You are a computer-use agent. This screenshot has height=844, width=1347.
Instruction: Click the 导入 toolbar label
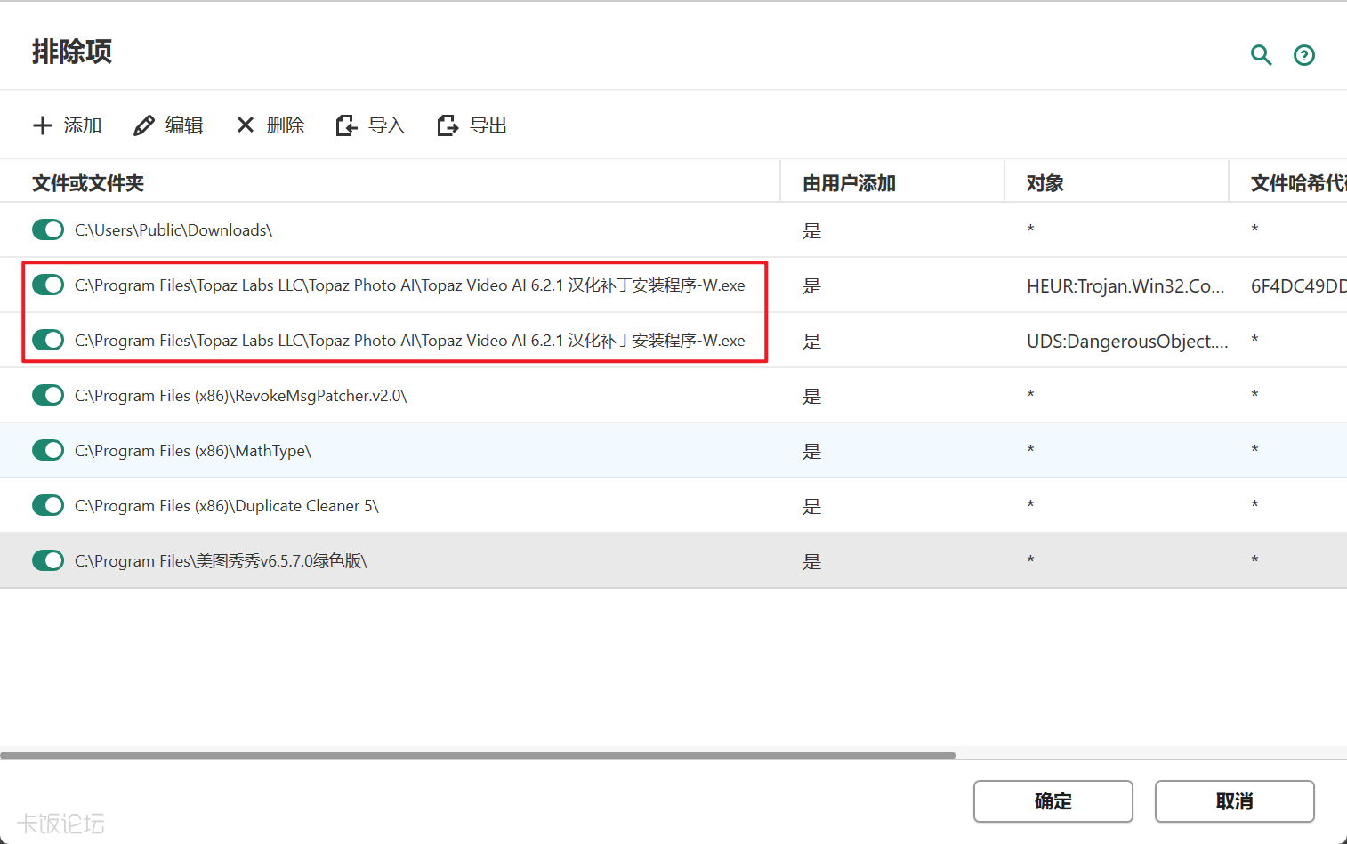click(387, 125)
